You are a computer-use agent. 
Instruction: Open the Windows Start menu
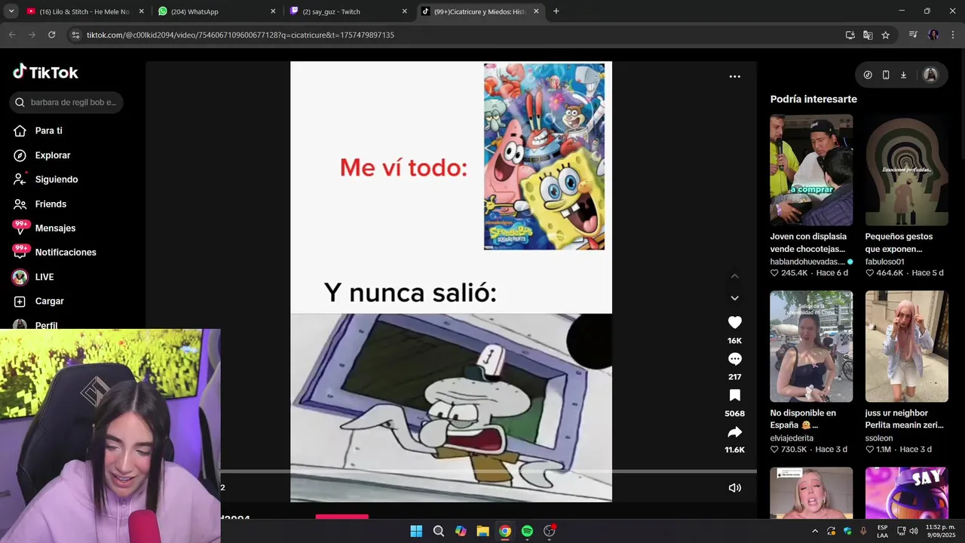pos(416,531)
